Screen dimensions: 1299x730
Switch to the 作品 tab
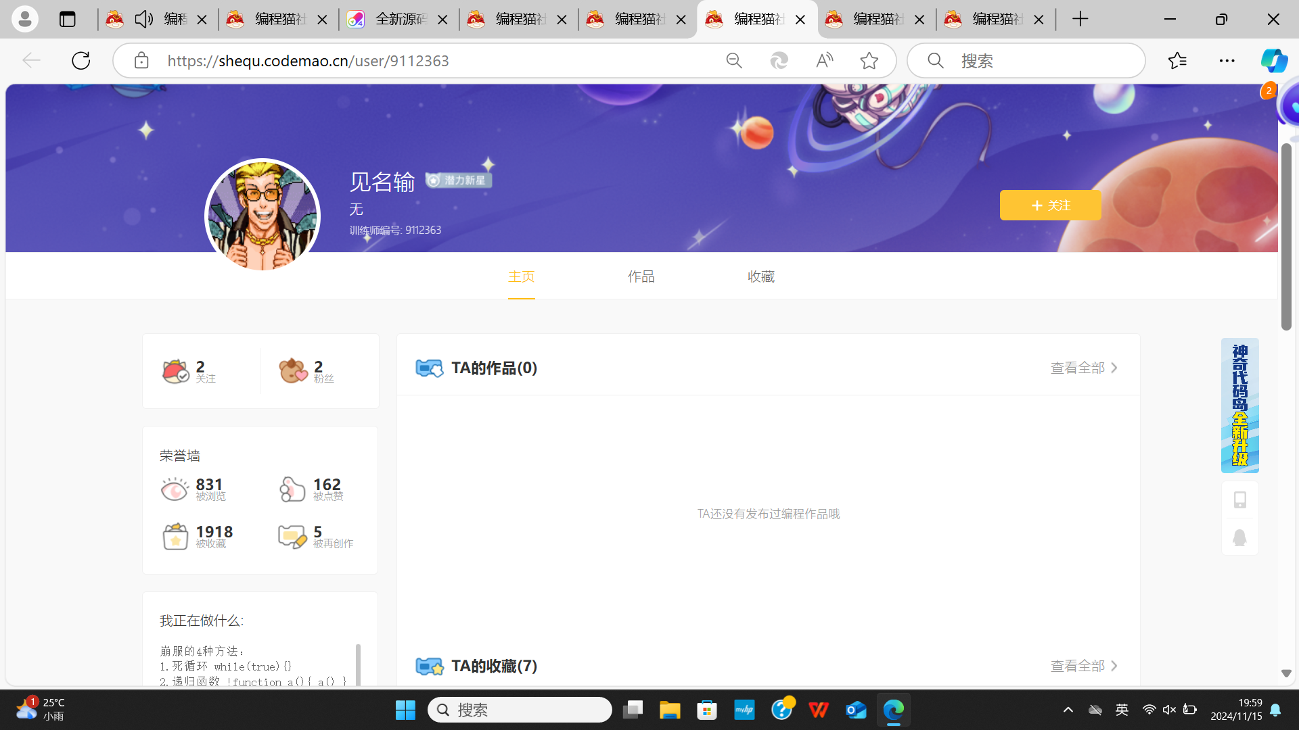click(641, 276)
